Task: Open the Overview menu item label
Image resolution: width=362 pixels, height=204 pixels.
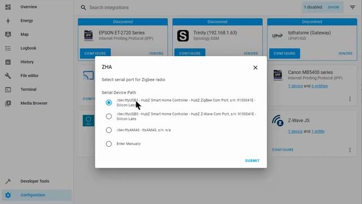Action: click(x=29, y=7)
